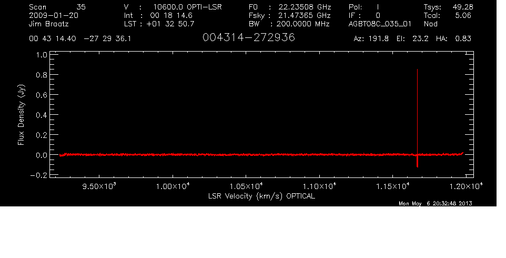Click the 9.50×10³ x-axis tick label
The image size is (506, 258).
[99, 186]
